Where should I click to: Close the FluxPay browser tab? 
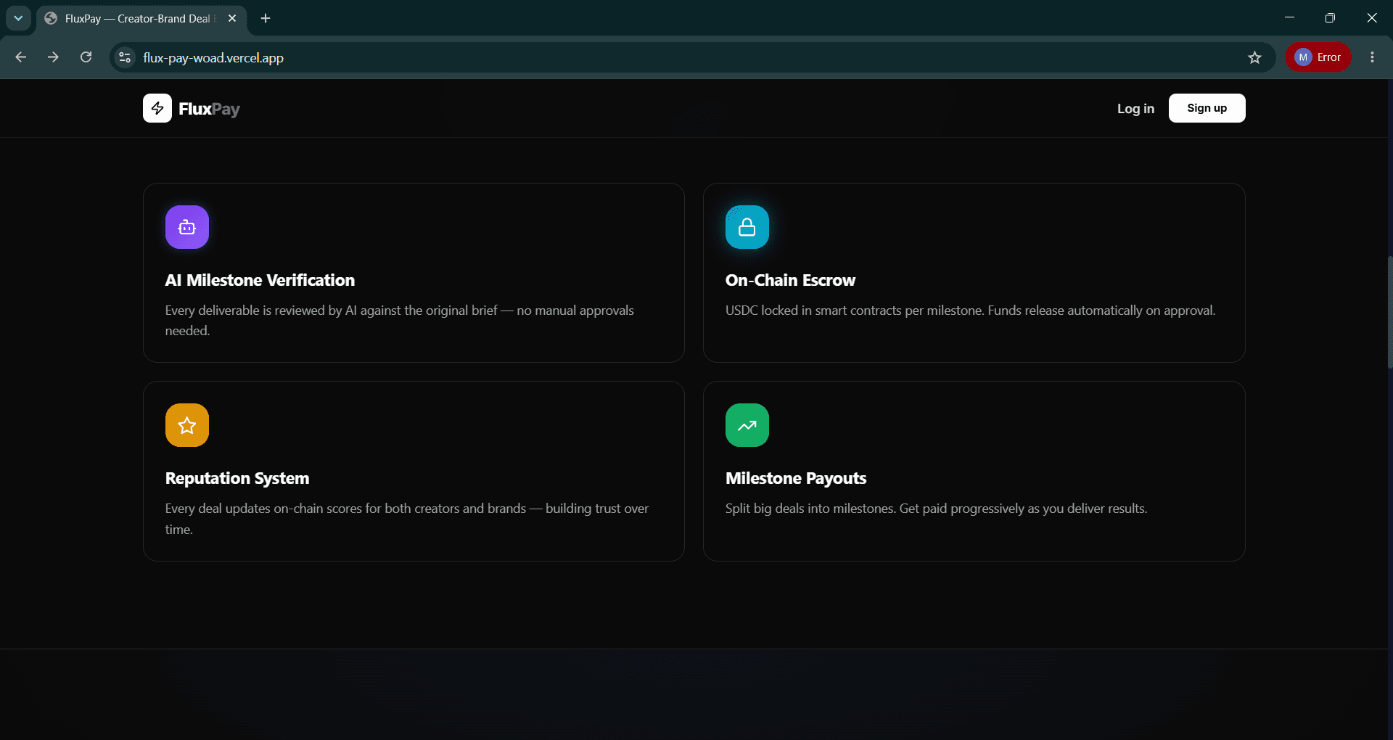tap(232, 18)
